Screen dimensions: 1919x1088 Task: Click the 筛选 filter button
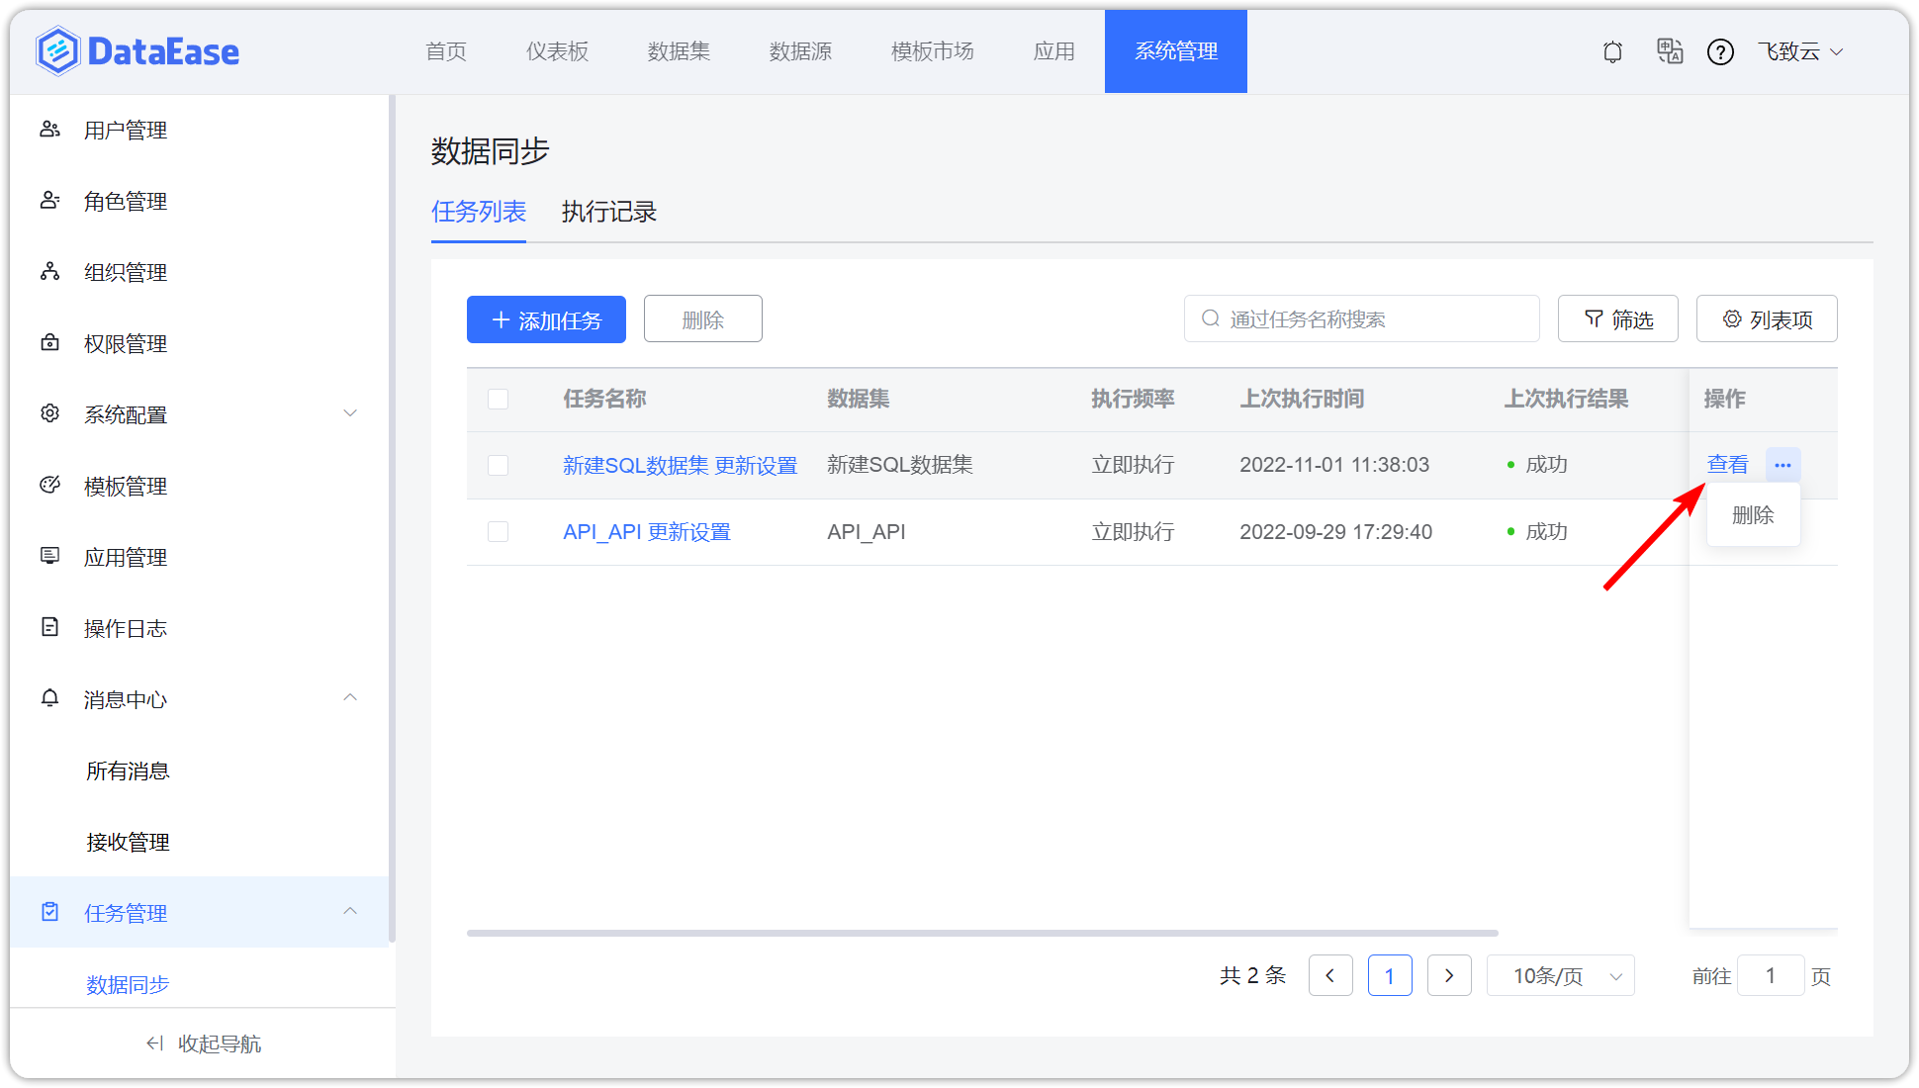pos(1618,319)
